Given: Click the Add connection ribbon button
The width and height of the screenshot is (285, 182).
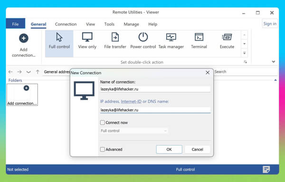Looking at the screenshot, I should click(x=24, y=45).
